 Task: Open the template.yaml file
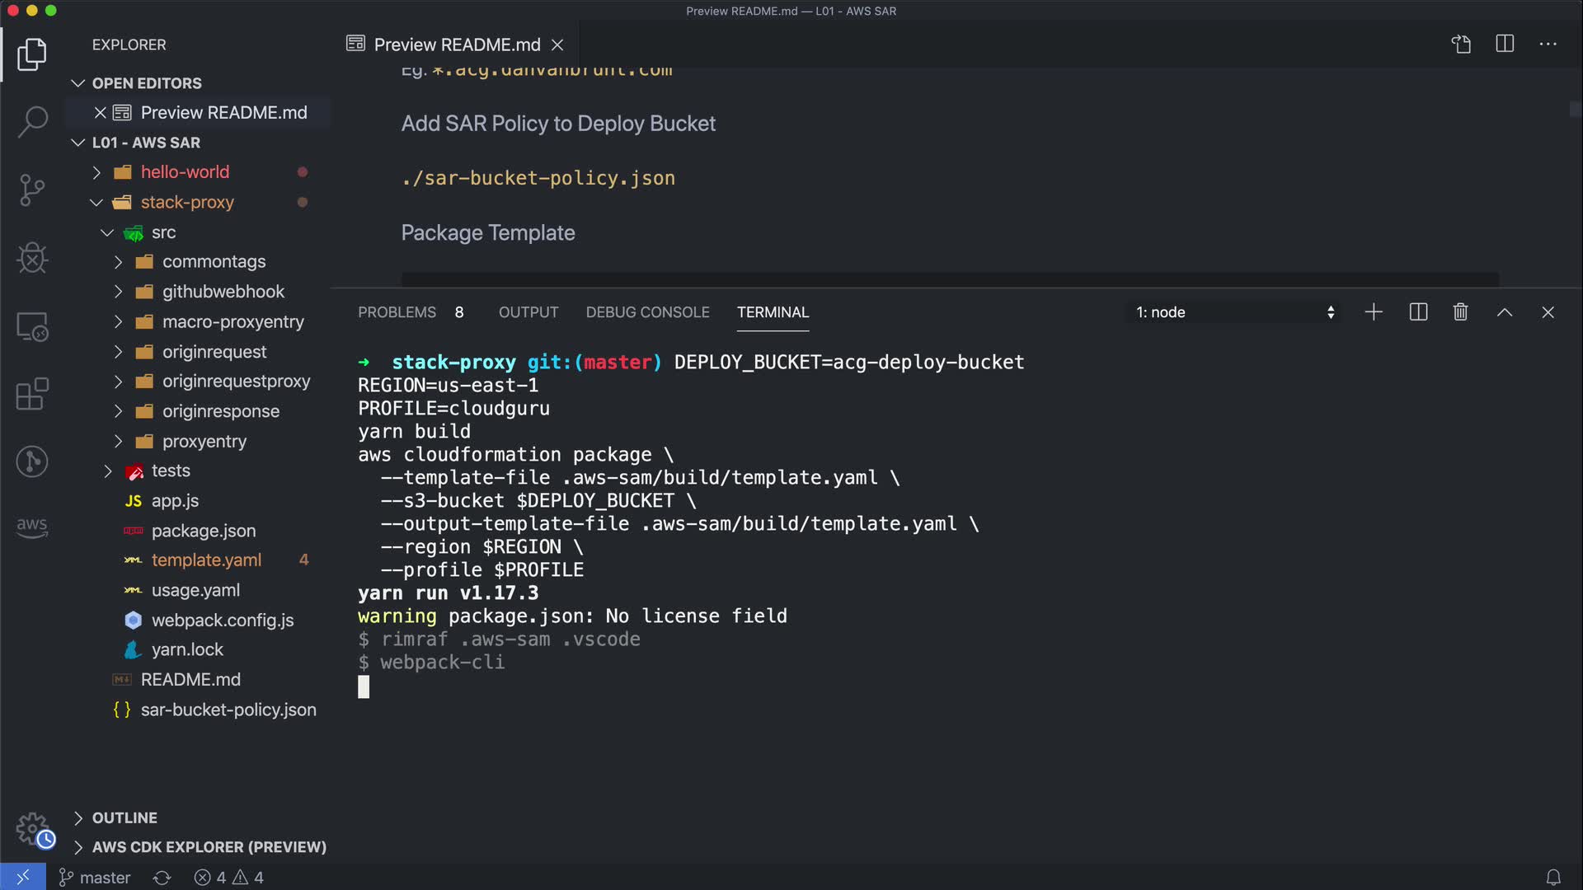point(206,560)
